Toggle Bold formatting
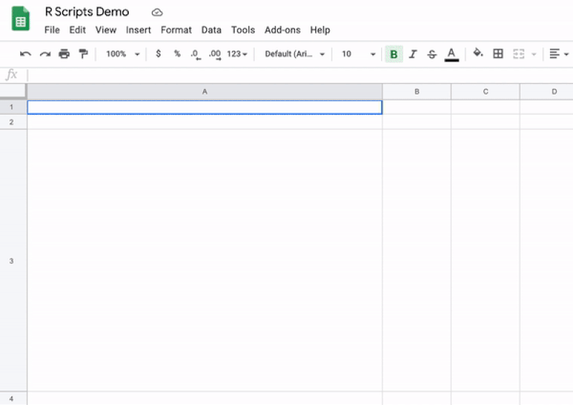The width and height of the screenshot is (573, 405). pyautogui.click(x=393, y=54)
